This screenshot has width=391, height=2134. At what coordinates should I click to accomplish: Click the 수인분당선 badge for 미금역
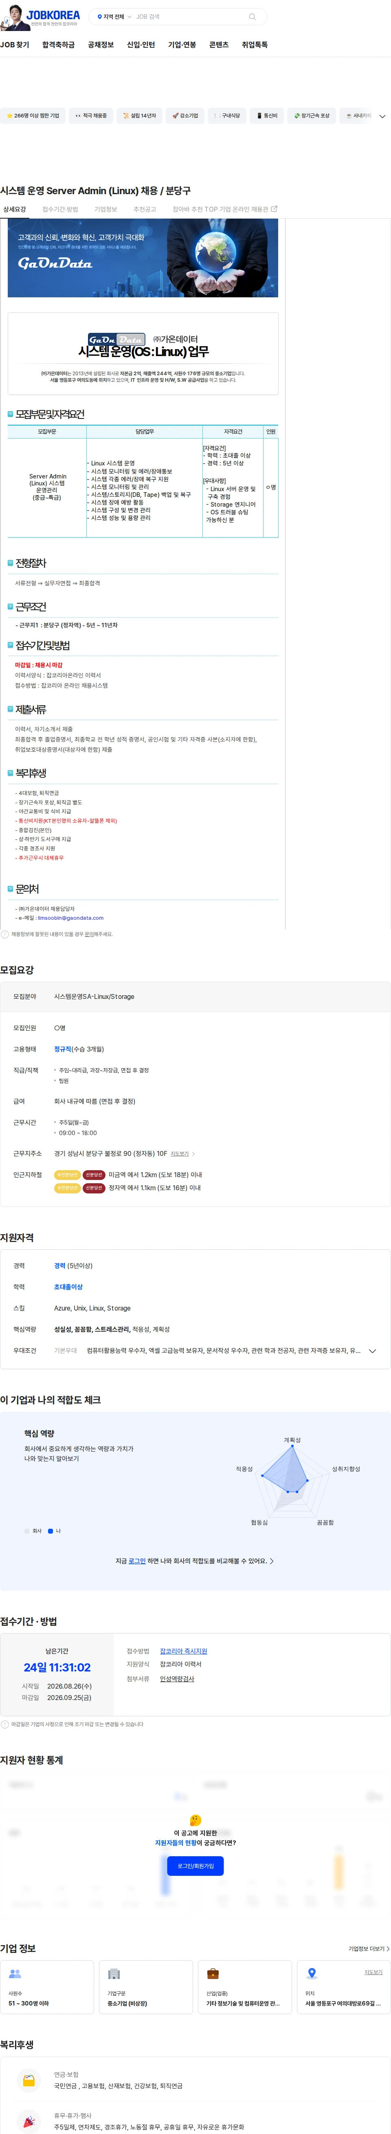(x=67, y=1175)
